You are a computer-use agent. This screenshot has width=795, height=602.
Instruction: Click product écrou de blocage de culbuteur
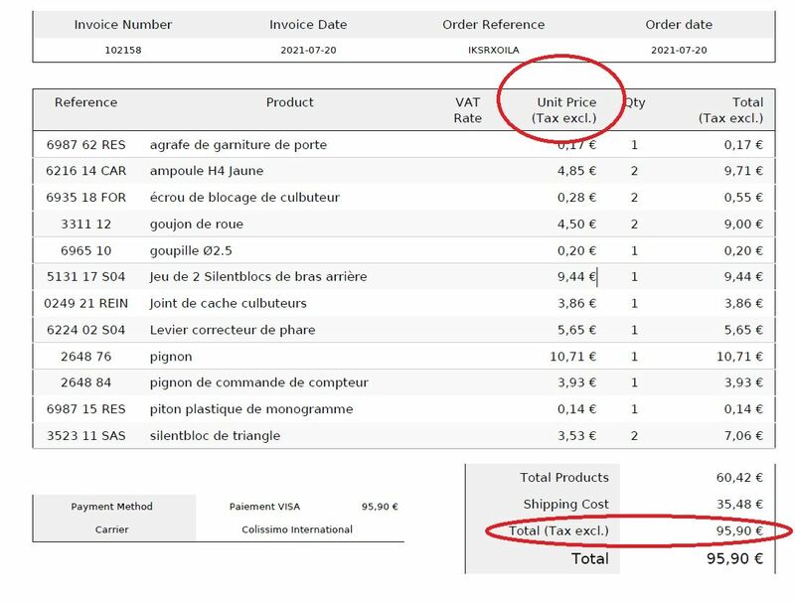coord(244,198)
